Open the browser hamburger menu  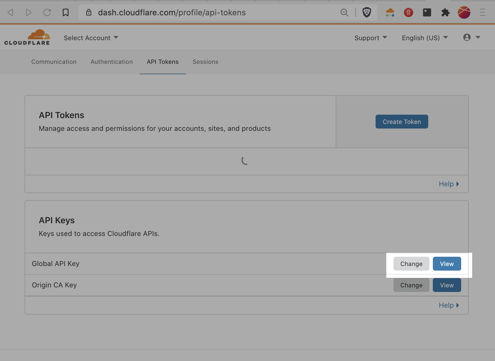(482, 12)
